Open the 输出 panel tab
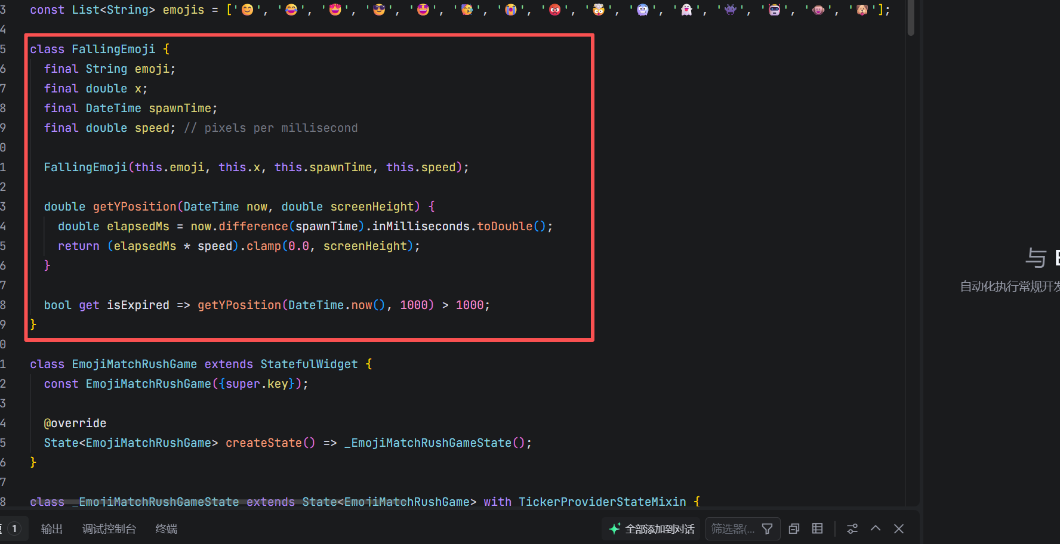Image resolution: width=1060 pixels, height=544 pixels. click(51, 528)
